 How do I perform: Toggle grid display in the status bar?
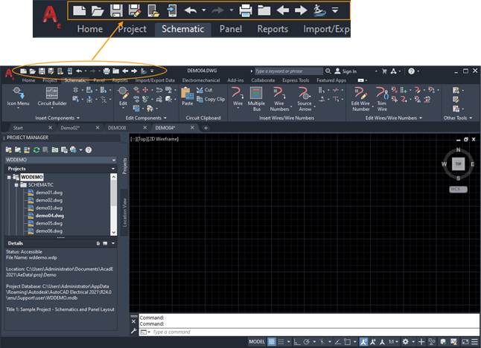[272, 341]
